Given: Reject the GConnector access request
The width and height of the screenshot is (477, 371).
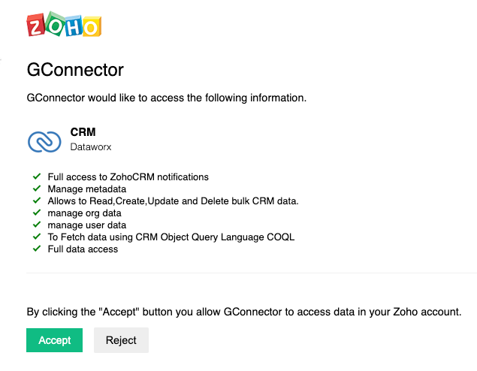Looking at the screenshot, I should [121, 340].
